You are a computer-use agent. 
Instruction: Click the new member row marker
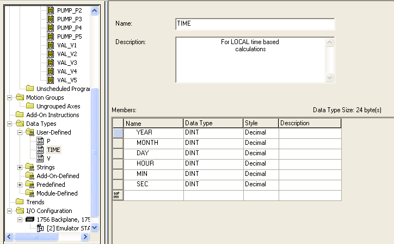[118, 195]
